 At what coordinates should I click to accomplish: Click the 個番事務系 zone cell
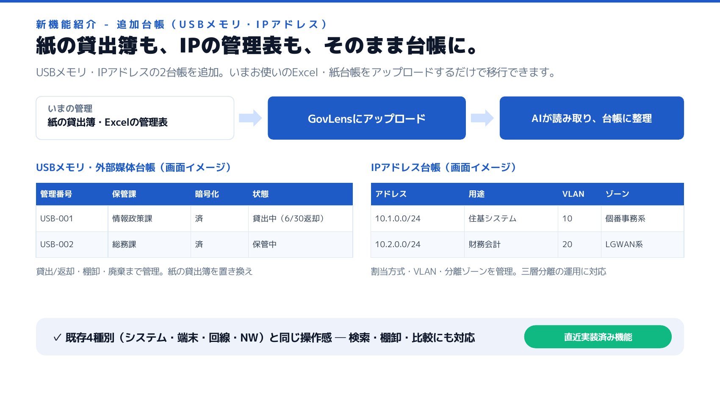(642, 219)
